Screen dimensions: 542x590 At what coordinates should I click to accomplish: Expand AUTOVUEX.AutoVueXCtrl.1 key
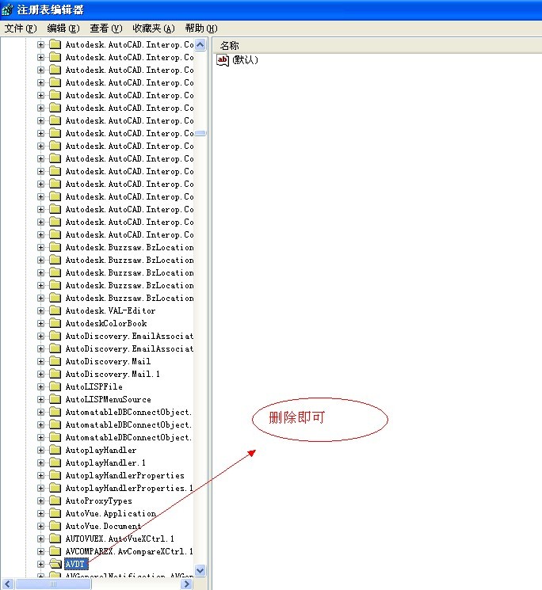[x=40, y=539]
